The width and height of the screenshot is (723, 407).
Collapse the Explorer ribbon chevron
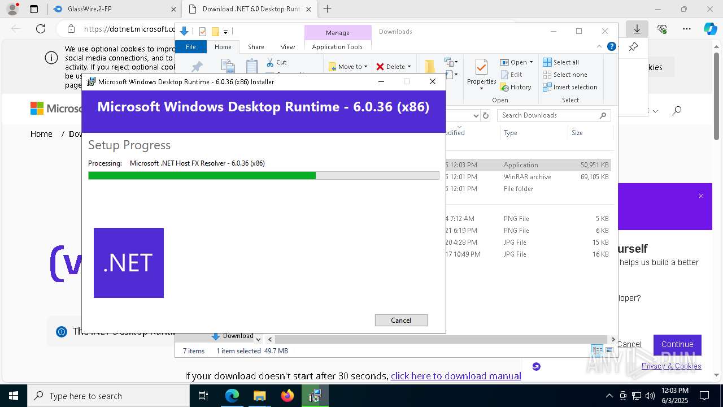tap(599, 47)
